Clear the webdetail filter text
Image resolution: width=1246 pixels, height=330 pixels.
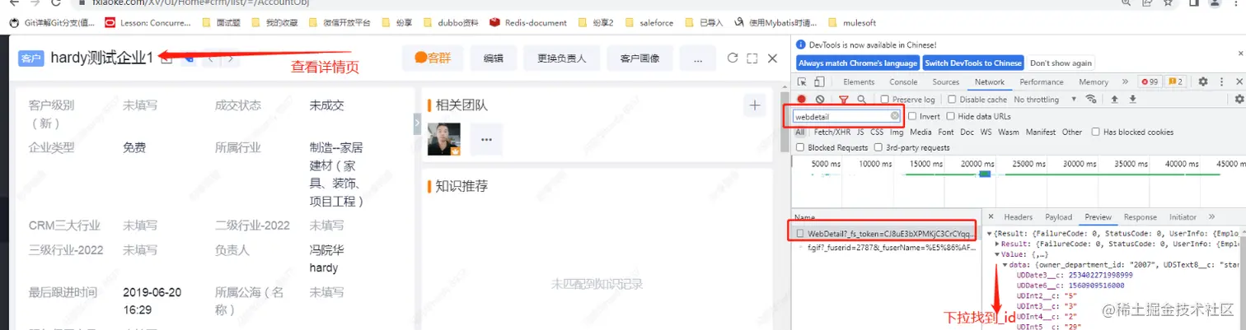(x=895, y=116)
